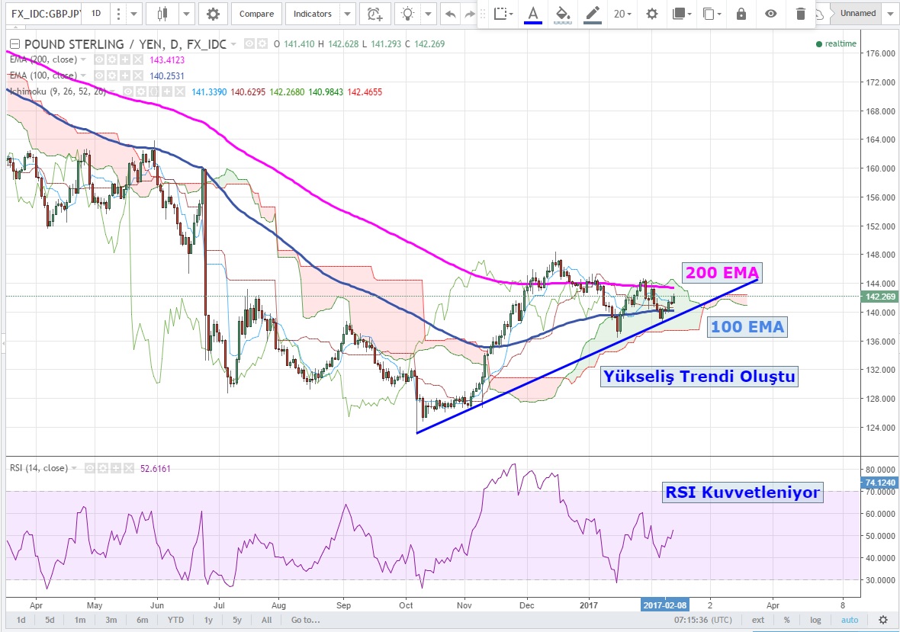The height and width of the screenshot is (632, 900).
Task: Click the create alert clock icon
Action: (x=374, y=14)
